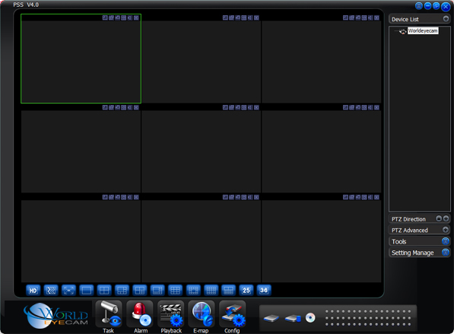The height and width of the screenshot is (334, 454).
Task: Click the HD quality button
Action: coord(33,291)
